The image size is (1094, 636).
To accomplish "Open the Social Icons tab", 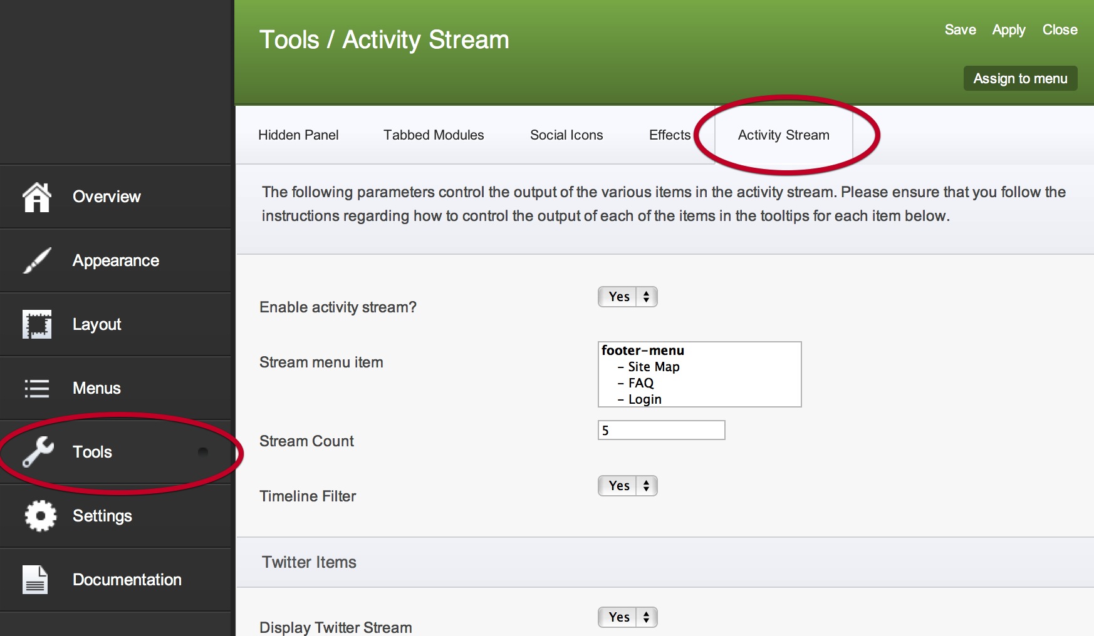I will (566, 135).
